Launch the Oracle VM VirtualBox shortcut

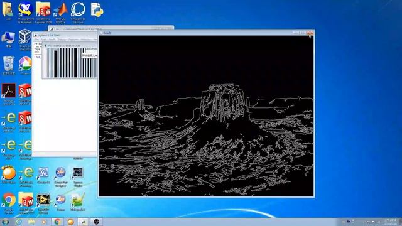tap(25, 39)
